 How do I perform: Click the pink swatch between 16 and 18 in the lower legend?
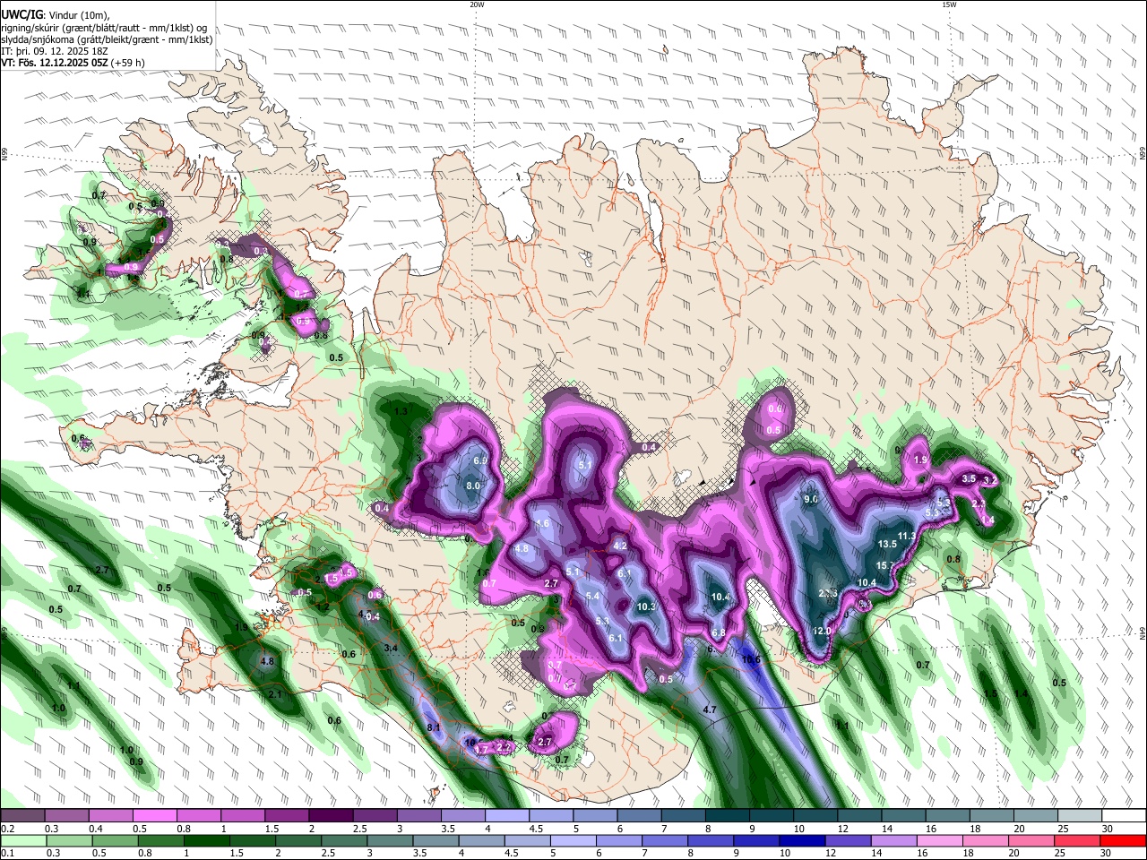click(x=941, y=840)
